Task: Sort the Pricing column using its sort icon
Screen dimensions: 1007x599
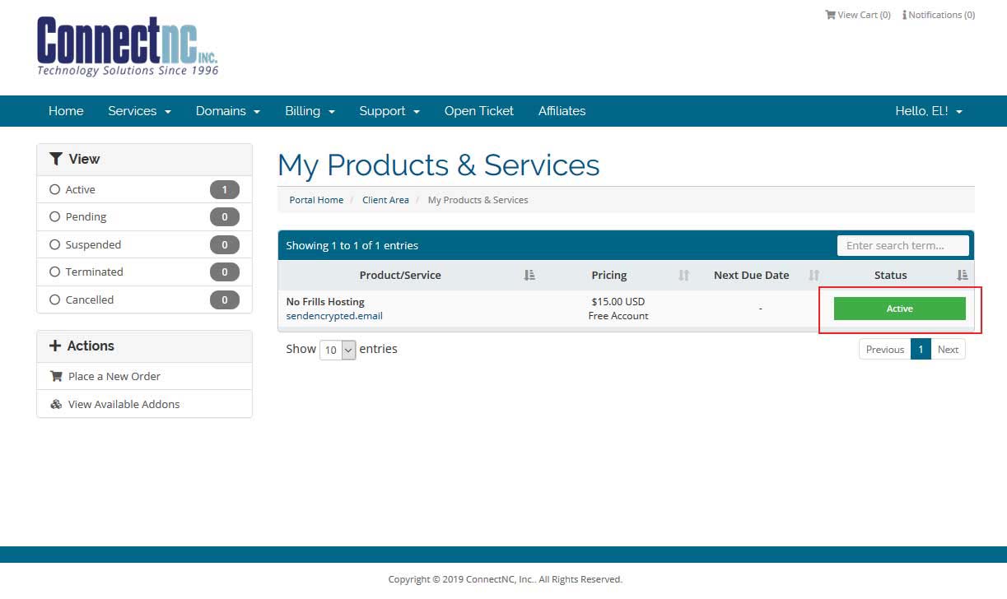Action: click(683, 275)
